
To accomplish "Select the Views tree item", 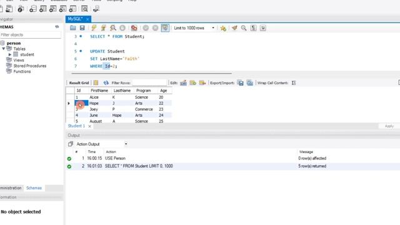I will click(x=19, y=60).
